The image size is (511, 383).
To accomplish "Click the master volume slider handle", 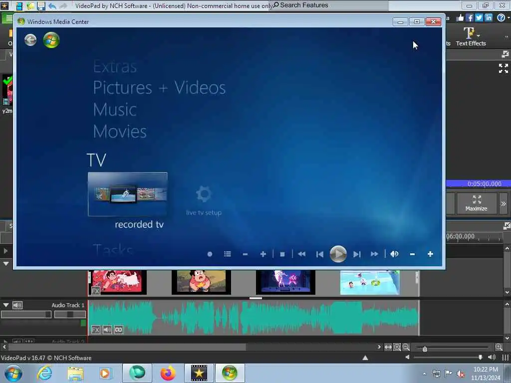I will coord(481,357).
